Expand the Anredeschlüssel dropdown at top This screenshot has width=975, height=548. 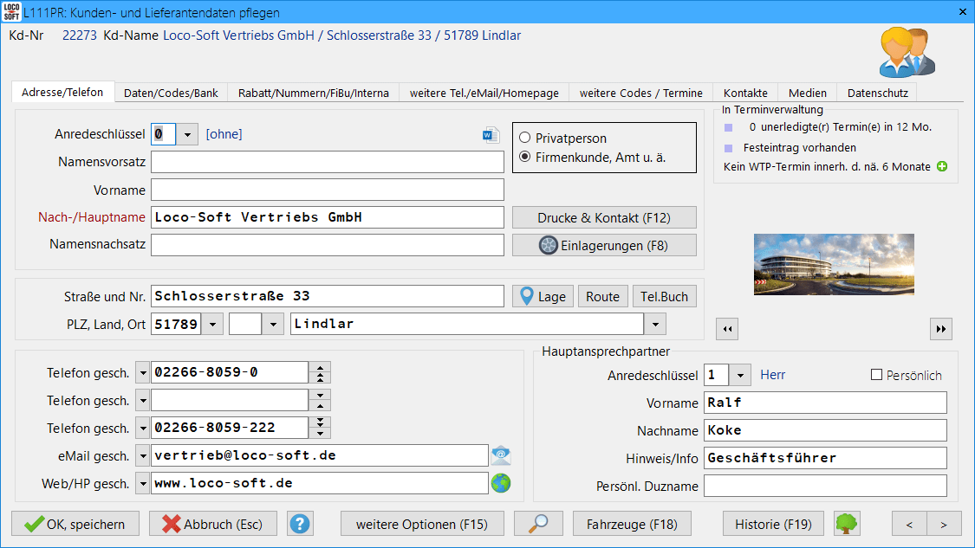(x=188, y=134)
